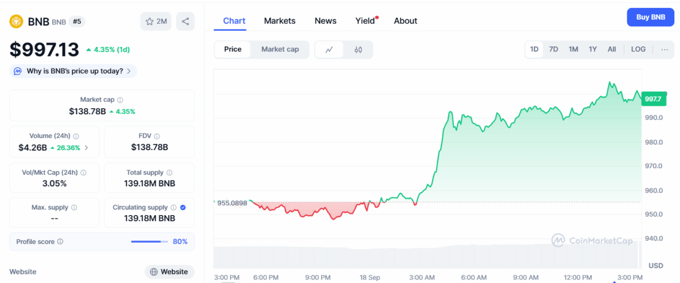This screenshot has height=283, width=680.
Task: Click the FDV info icon
Action: (157, 136)
